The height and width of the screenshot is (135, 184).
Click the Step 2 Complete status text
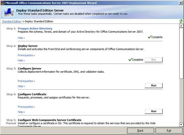(138, 59)
